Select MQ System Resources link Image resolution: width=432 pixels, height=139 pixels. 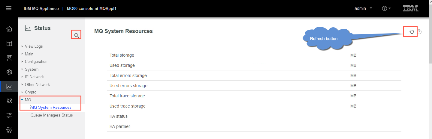pos(51,107)
